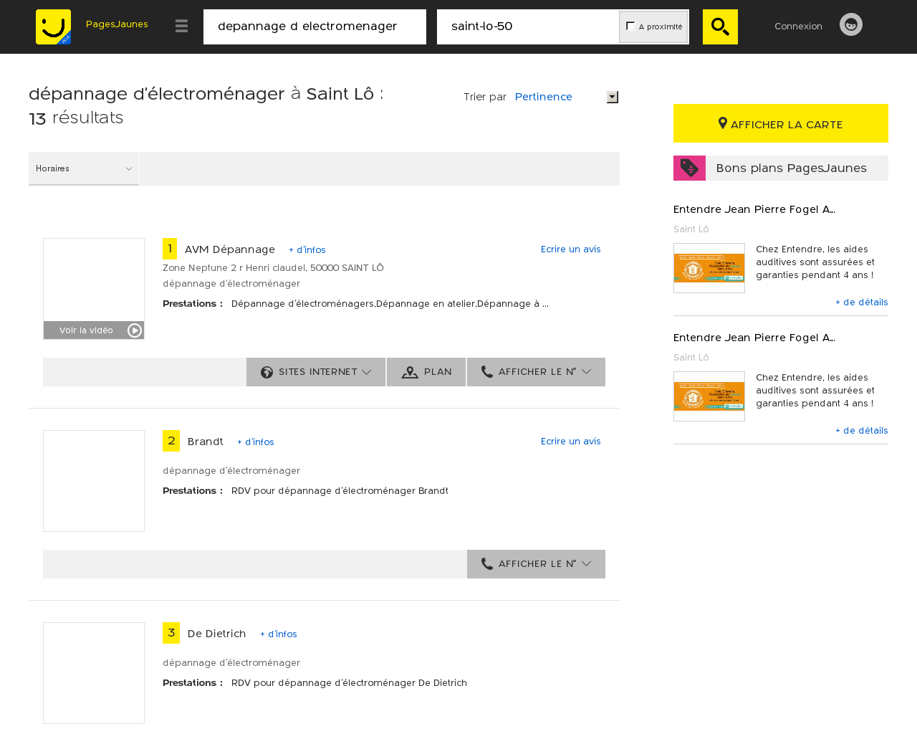Open the De Dietrich listing title
917x734 pixels.
tap(217, 634)
